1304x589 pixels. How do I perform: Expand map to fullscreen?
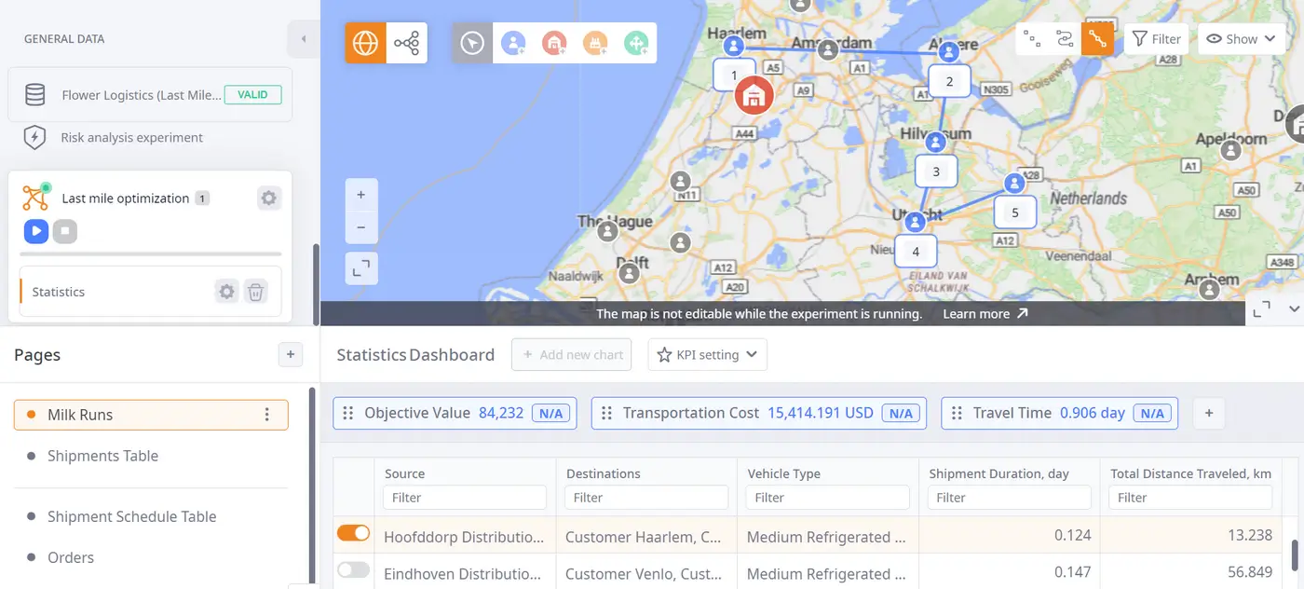click(x=360, y=269)
